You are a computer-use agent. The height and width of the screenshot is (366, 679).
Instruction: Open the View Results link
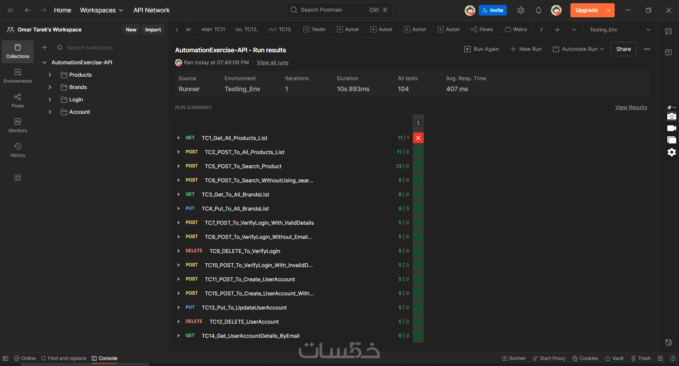point(631,107)
